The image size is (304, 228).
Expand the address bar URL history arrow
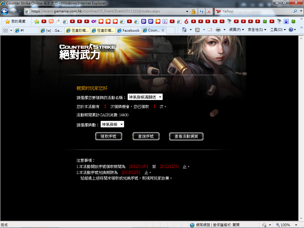point(187,12)
